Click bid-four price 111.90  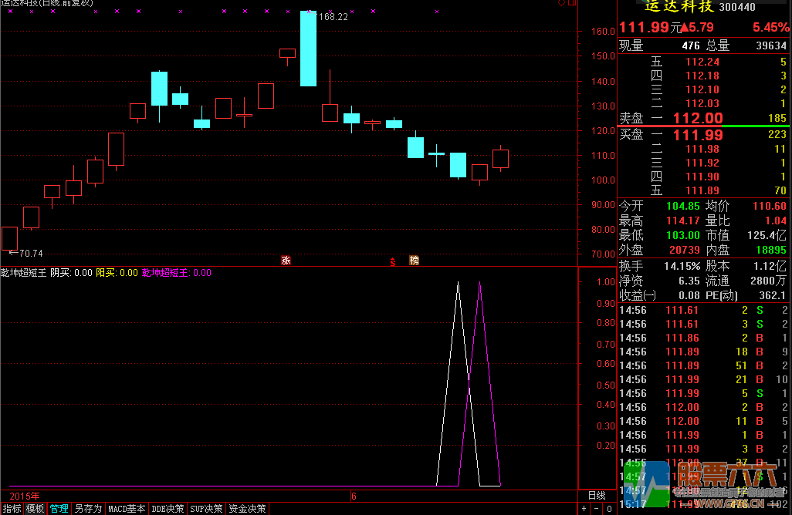pyautogui.click(x=702, y=177)
